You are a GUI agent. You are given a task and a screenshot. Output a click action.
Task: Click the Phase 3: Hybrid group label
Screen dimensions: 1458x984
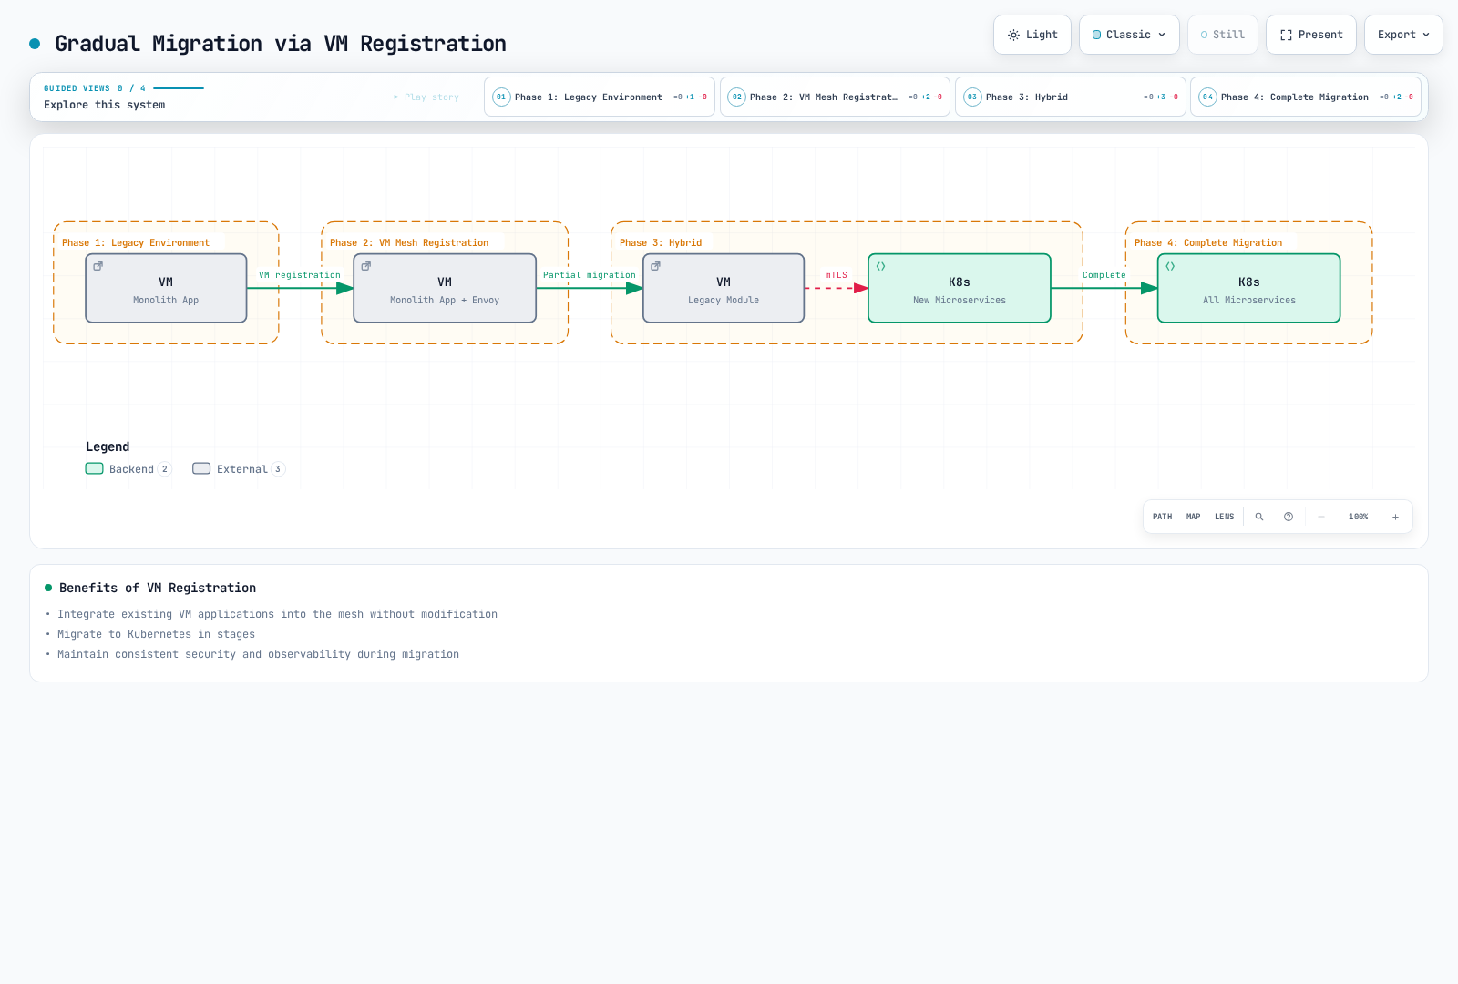tap(661, 243)
